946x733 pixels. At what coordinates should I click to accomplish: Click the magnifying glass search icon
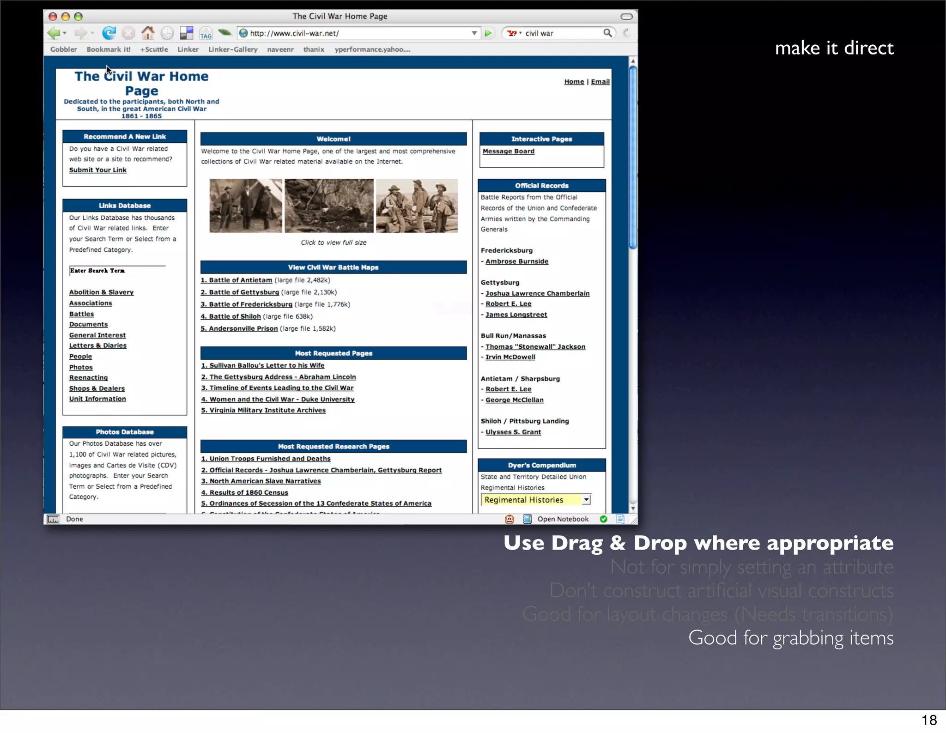coord(607,33)
